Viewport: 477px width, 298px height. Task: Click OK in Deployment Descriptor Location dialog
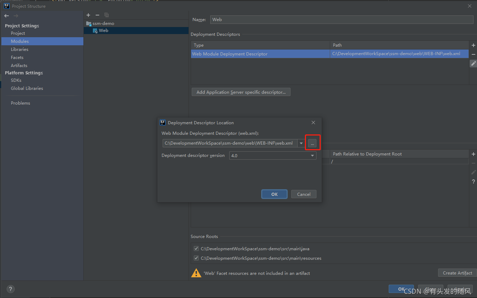(274, 194)
